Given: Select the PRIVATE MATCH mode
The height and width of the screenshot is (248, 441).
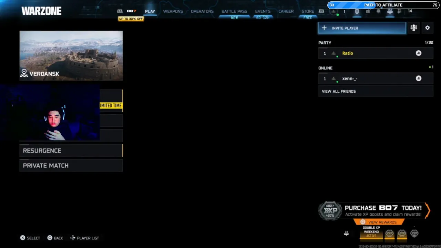Looking at the screenshot, I should (x=71, y=165).
